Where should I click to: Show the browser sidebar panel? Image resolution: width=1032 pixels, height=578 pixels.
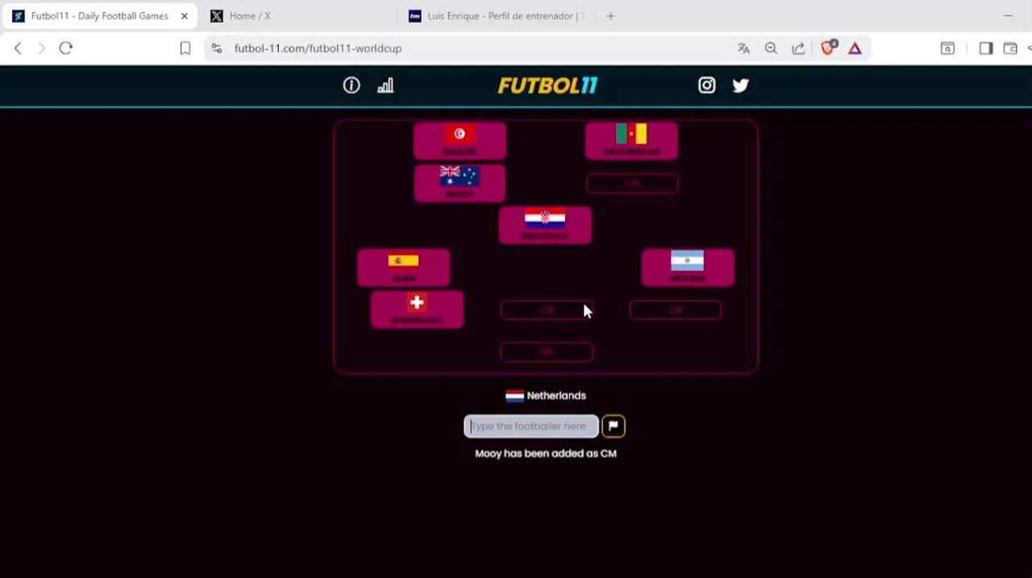point(985,48)
